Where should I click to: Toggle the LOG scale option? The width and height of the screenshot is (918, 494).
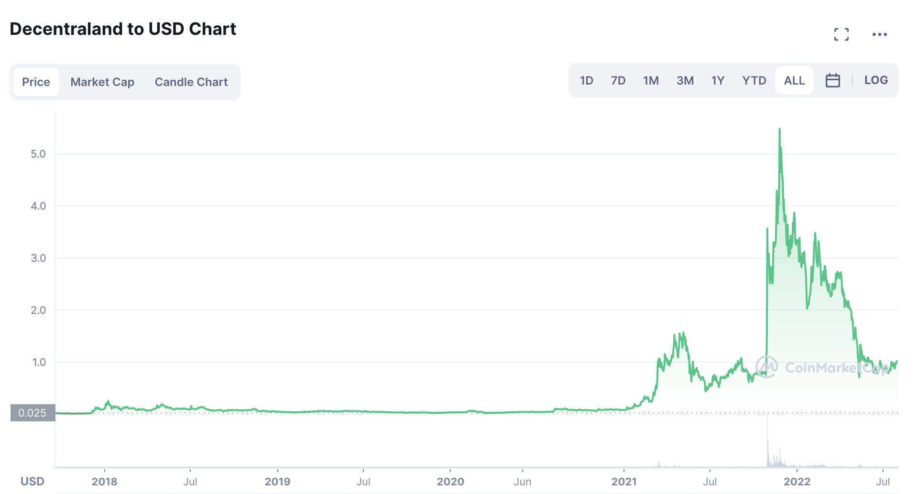click(876, 80)
